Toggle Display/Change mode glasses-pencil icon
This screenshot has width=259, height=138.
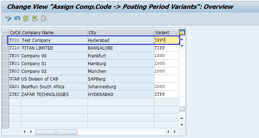click(8, 18)
